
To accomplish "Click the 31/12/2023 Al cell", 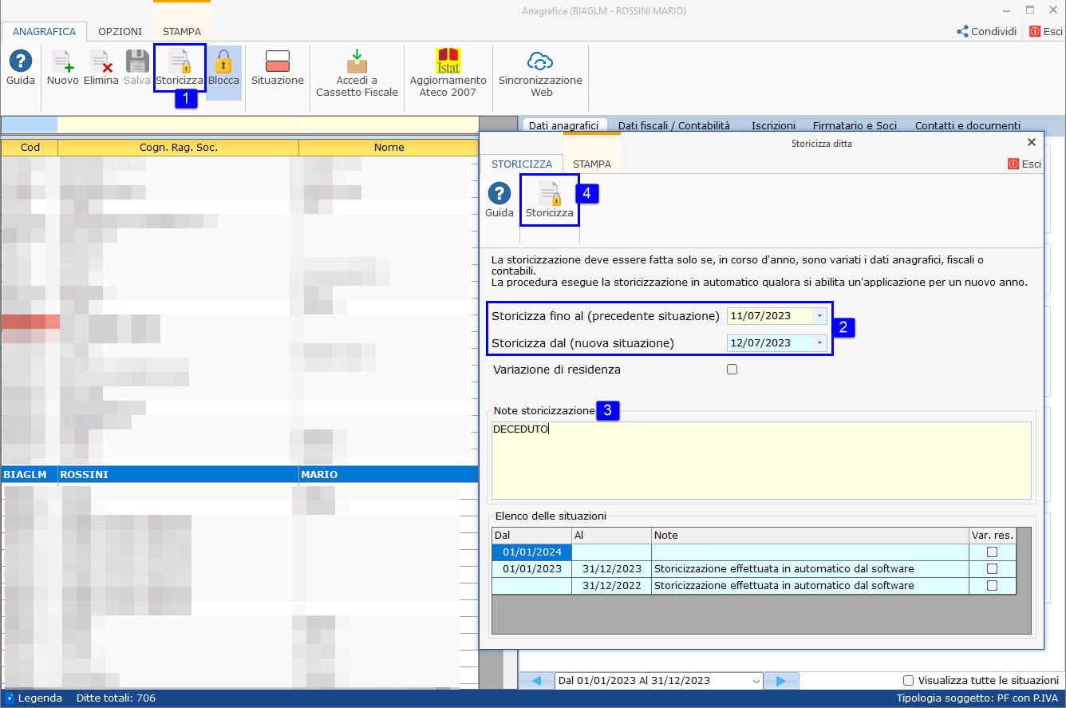I will 612,569.
